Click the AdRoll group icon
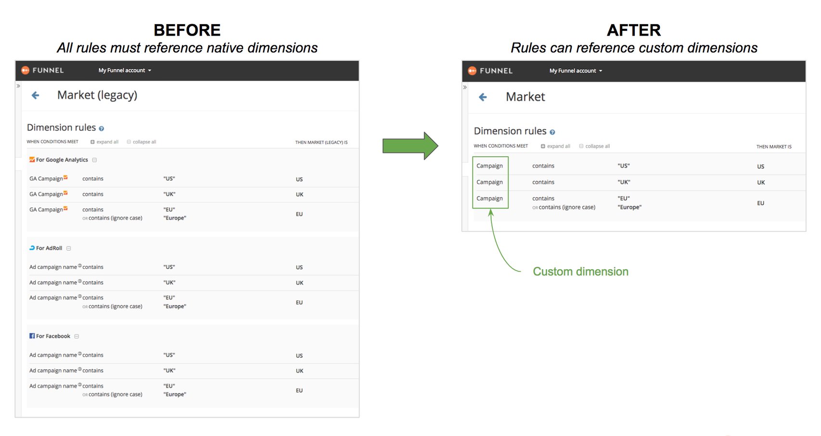Viewport: 821px width, 436px height. click(x=32, y=248)
